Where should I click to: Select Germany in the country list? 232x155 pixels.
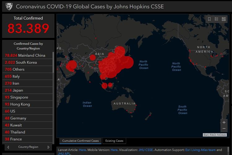[x=27, y=118]
